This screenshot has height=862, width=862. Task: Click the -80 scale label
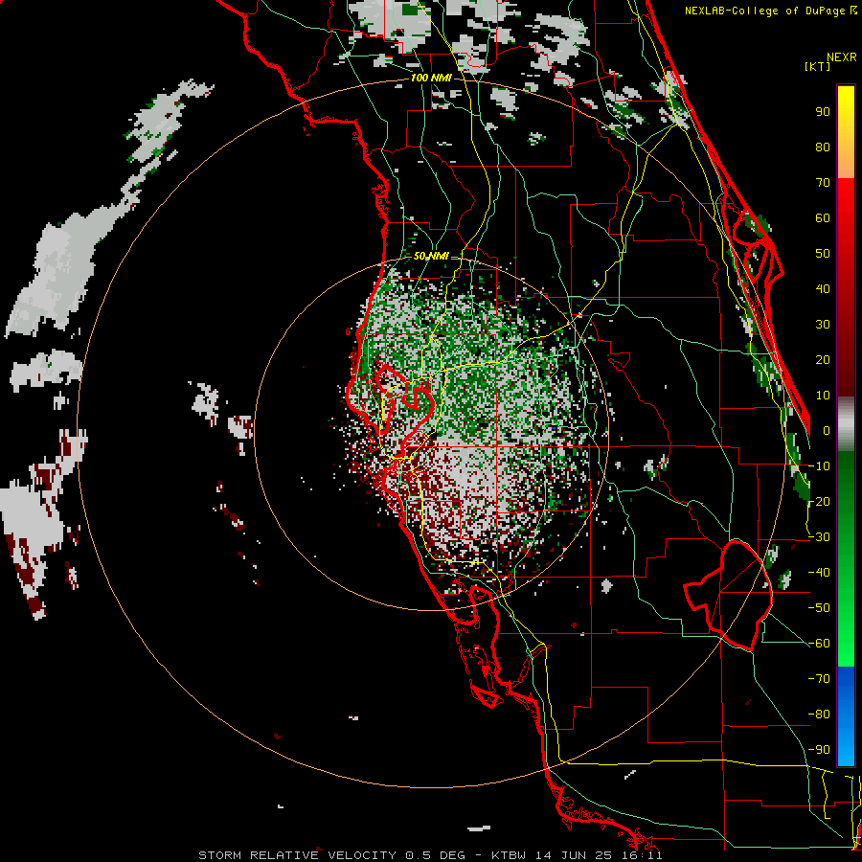point(819,715)
